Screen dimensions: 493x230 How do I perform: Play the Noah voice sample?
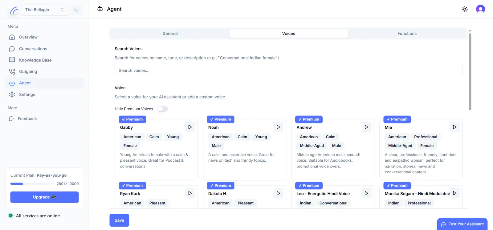[x=278, y=127]
